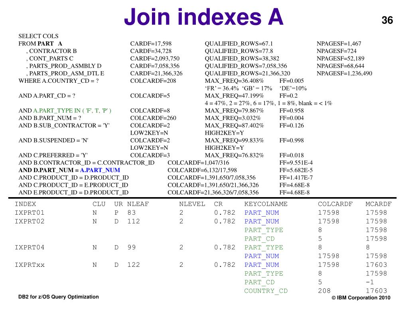Click 'COLCARDF=260' value
This screenshot has width=408, height=315.
tap(153, 118)
